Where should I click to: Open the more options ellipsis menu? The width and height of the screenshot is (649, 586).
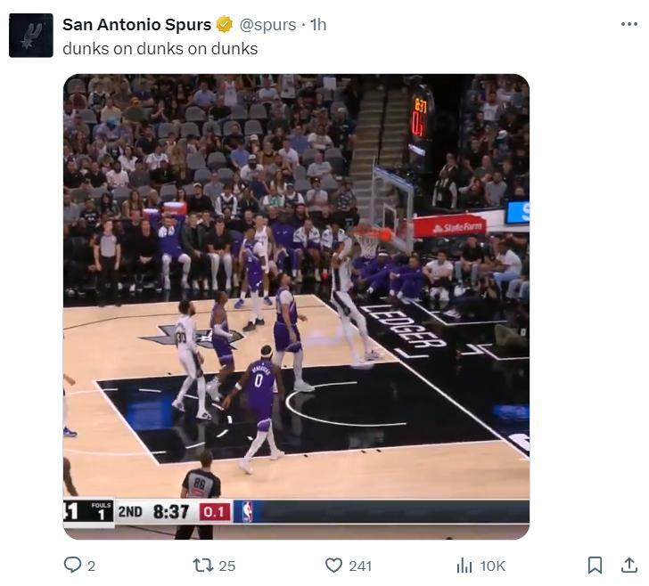pos(629,24)
